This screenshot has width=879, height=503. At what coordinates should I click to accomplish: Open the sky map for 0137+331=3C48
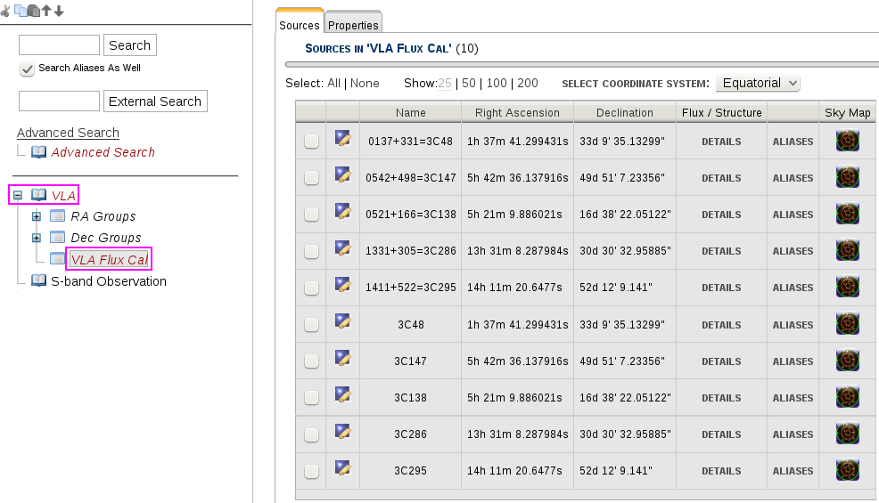(x=847, y=141)
